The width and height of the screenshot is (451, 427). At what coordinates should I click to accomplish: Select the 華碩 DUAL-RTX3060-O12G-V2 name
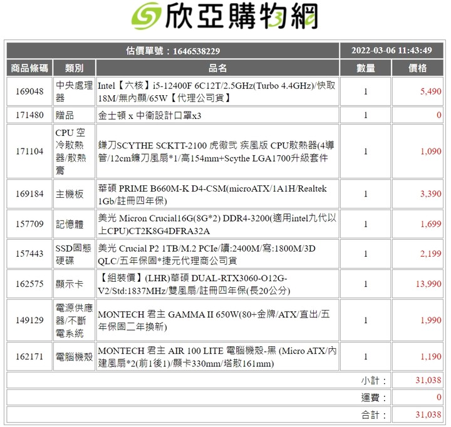click(x=194, y=284)
